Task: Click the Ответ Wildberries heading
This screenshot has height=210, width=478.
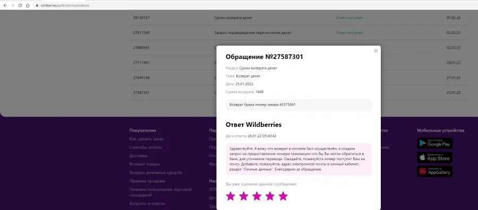Action: tap(253, 125)
